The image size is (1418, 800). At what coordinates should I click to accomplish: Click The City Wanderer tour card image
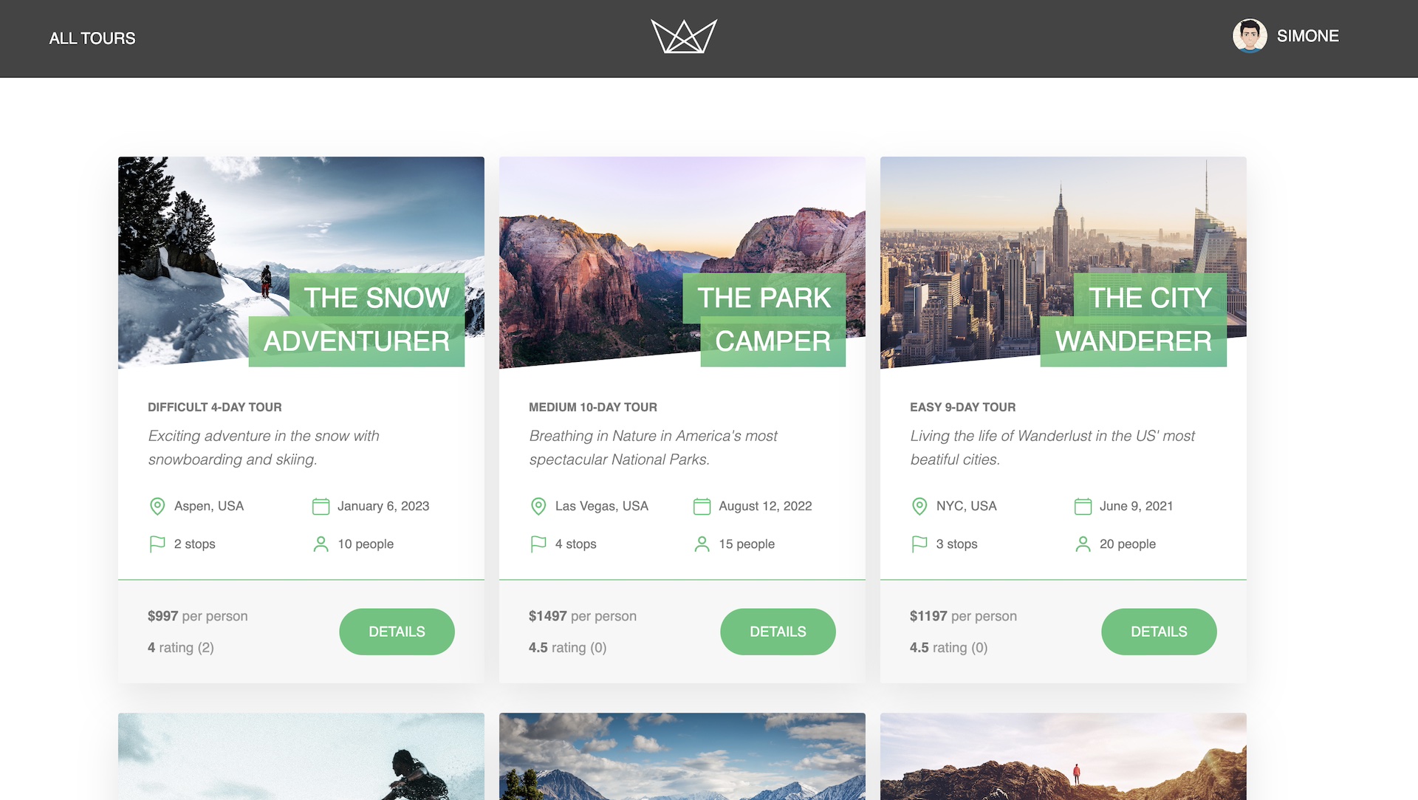tap(1061, 261)
